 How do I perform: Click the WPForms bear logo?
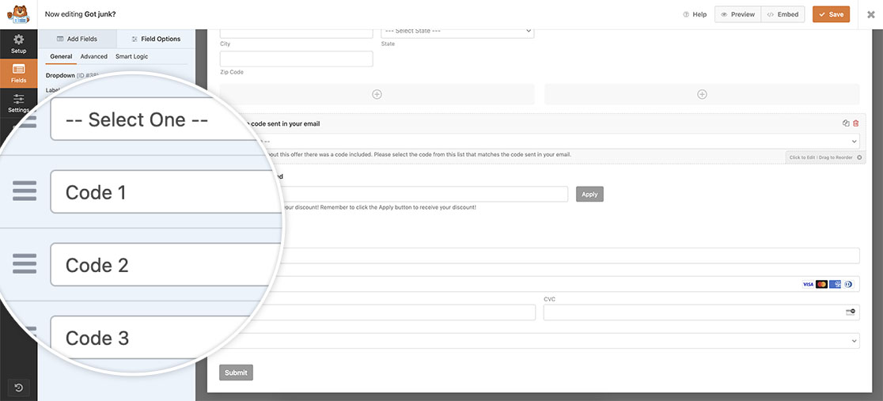point(18,14)
